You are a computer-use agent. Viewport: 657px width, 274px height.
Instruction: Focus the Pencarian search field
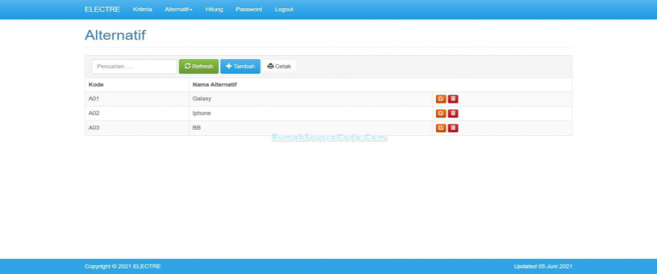tap(134, 66)
